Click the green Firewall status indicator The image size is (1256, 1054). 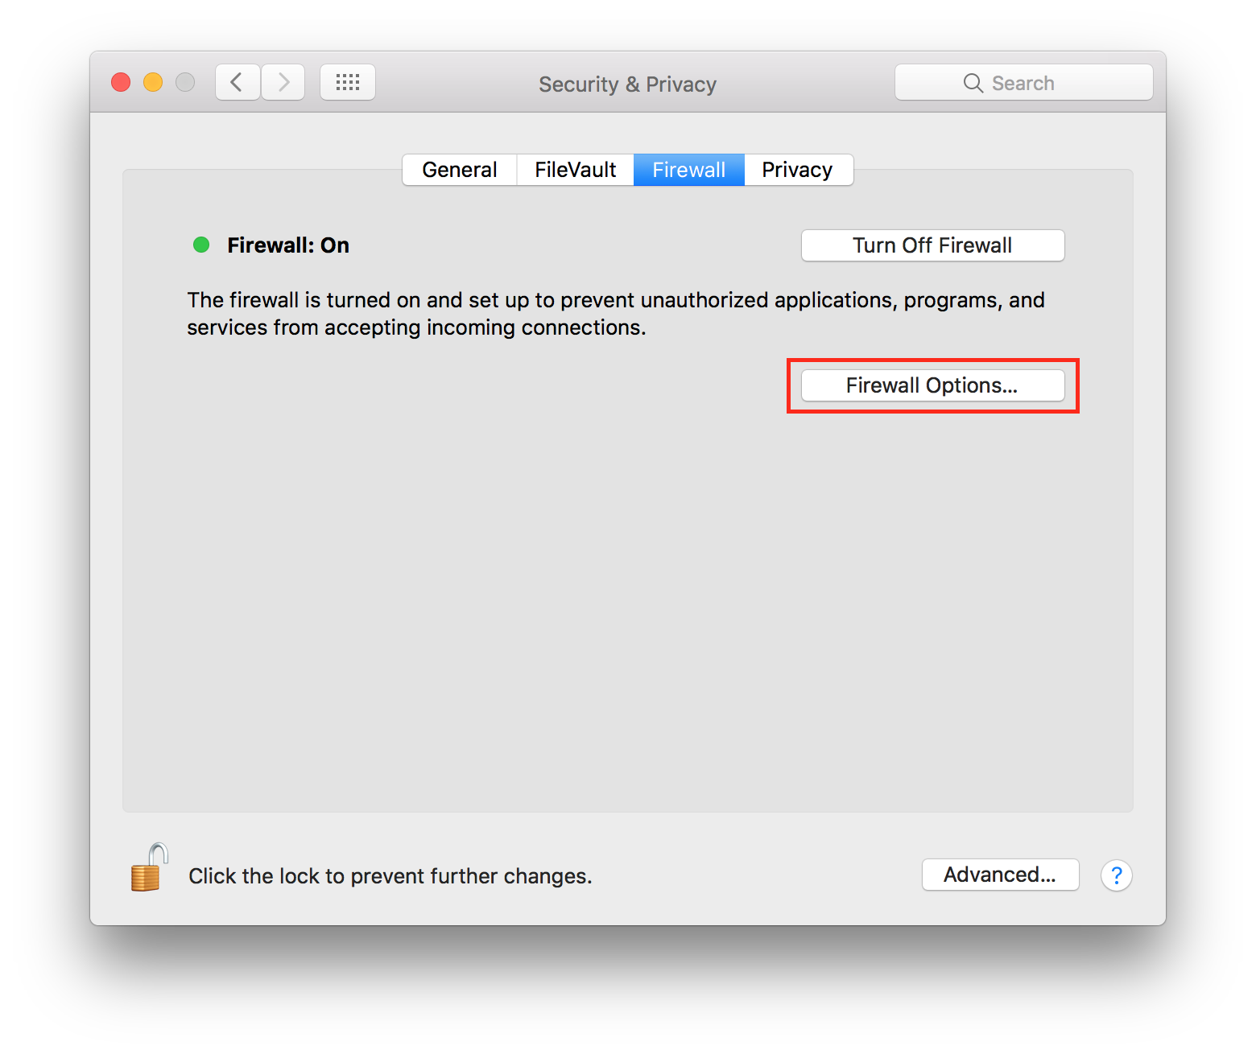point(200,245)
